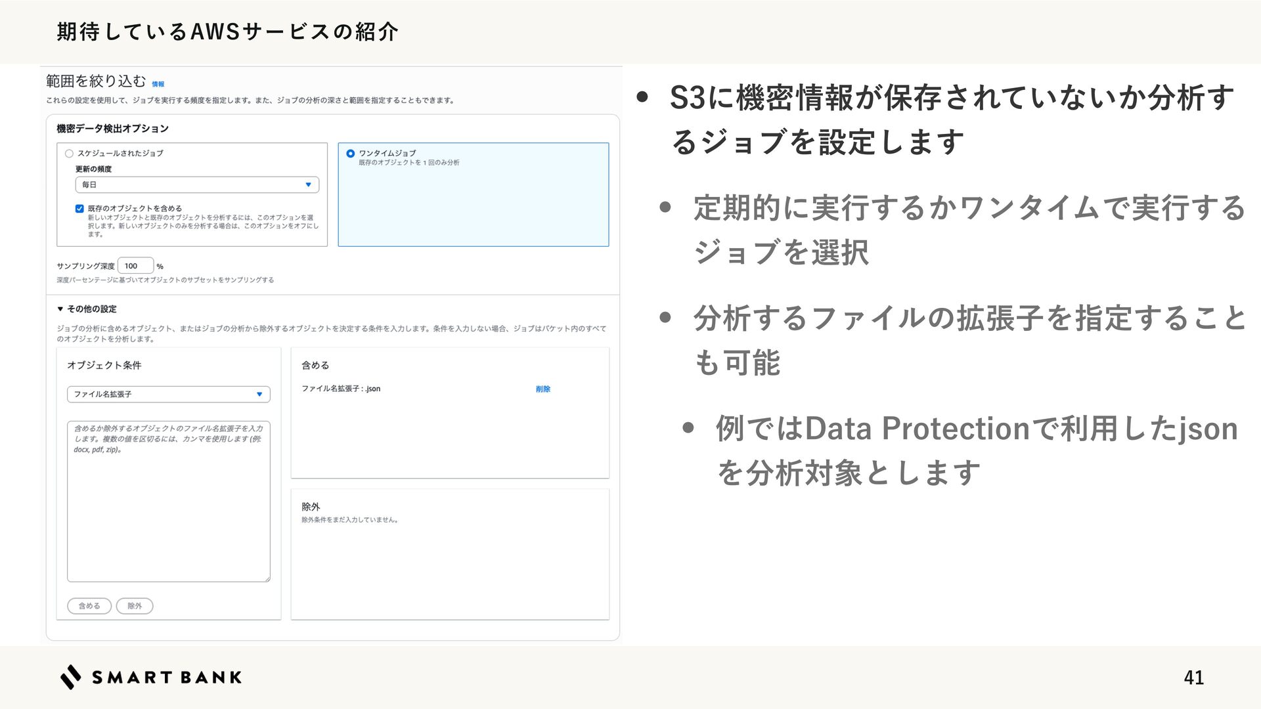Open the ファイル名拡張子 condition dropdown
The height and width of the screenshot is (709, 1261).
pos(168,395)
